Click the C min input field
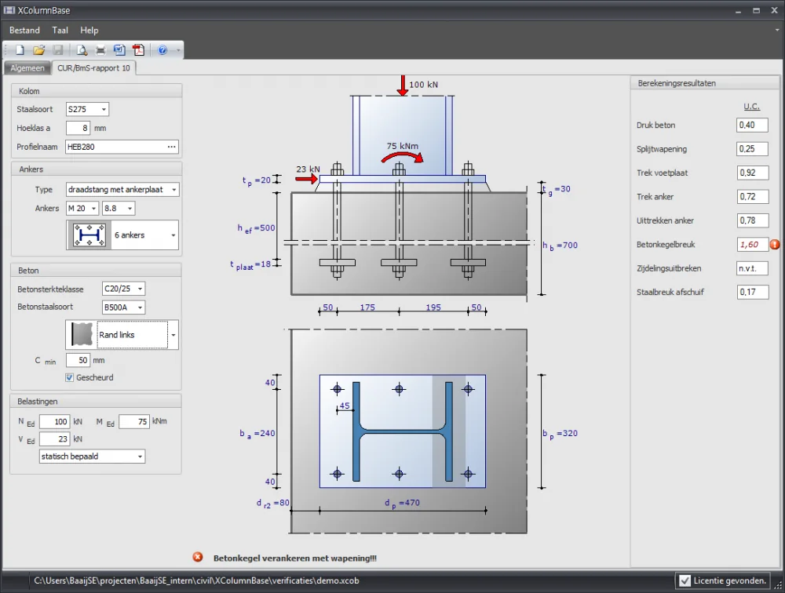The height and width of the screenshot is (593, 785). click(78, 360)
